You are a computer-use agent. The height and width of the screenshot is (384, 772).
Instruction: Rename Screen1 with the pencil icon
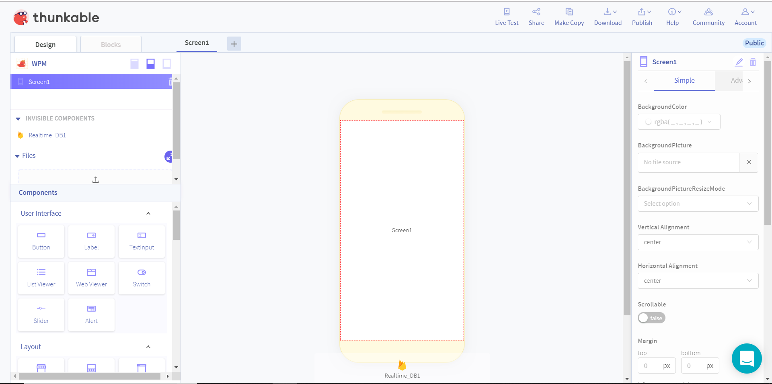pyautogui.click(x=739, y=62)
